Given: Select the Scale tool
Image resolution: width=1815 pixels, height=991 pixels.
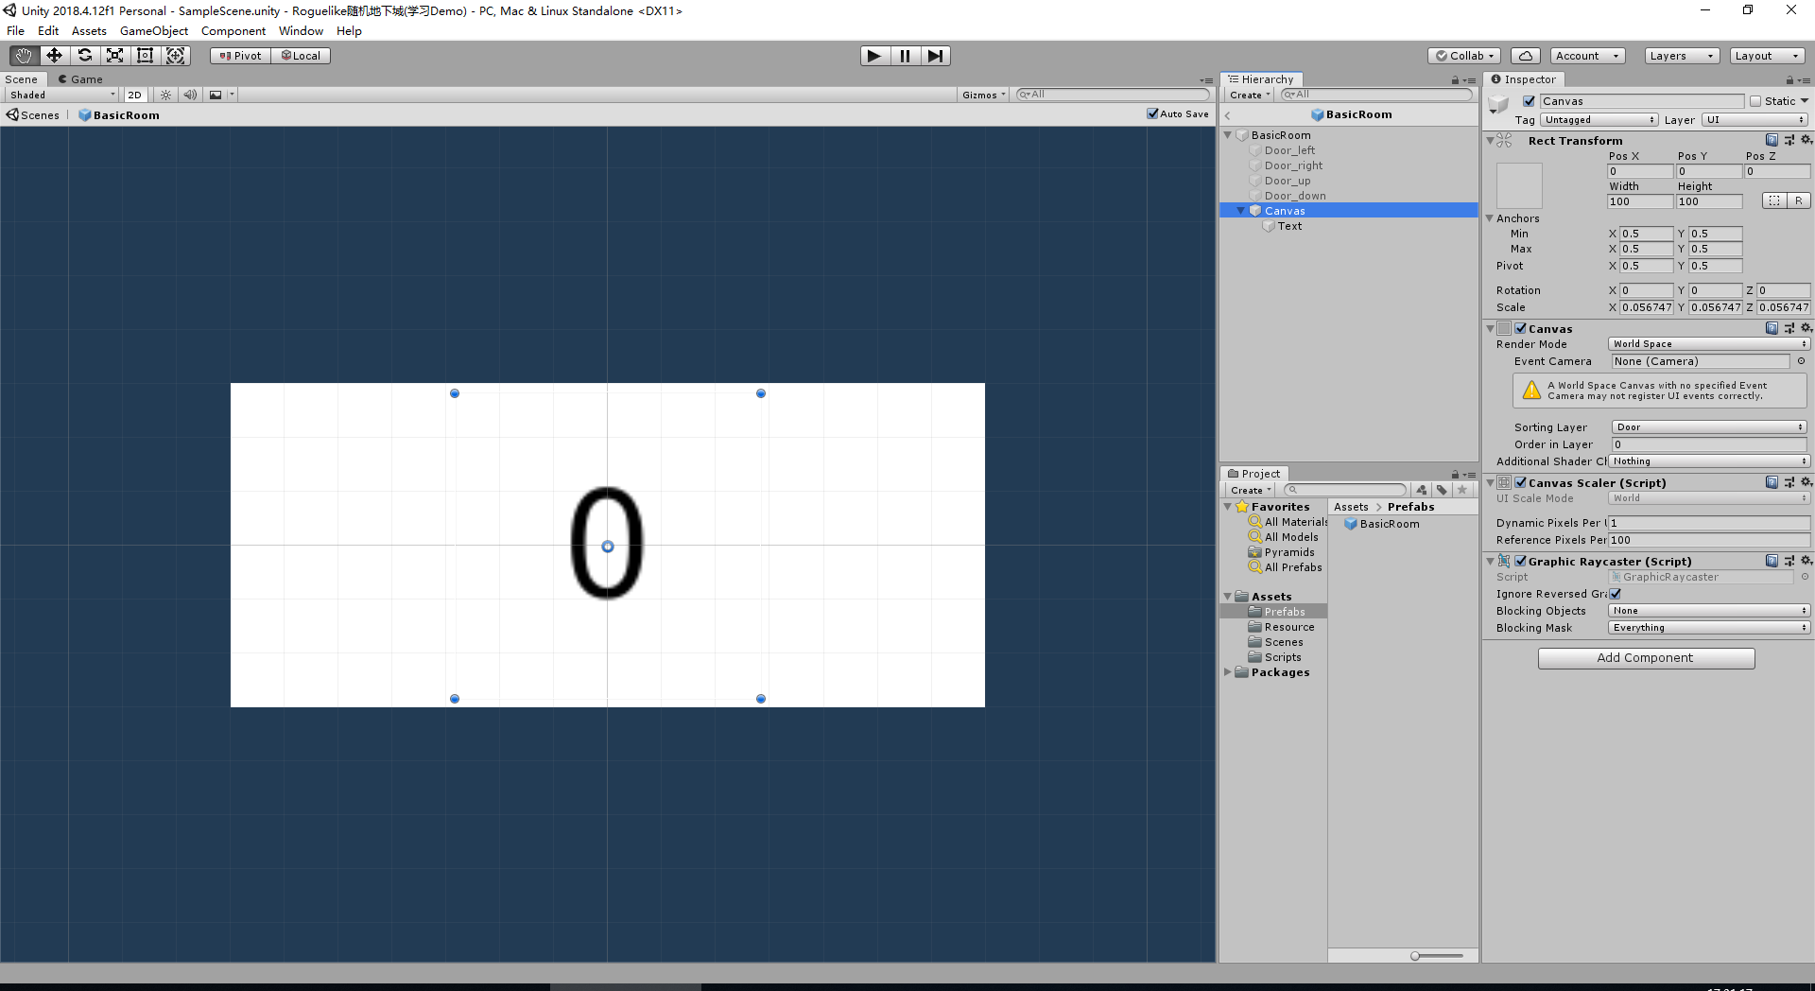Looking at the screenshot, I should [x=114, y=55].
